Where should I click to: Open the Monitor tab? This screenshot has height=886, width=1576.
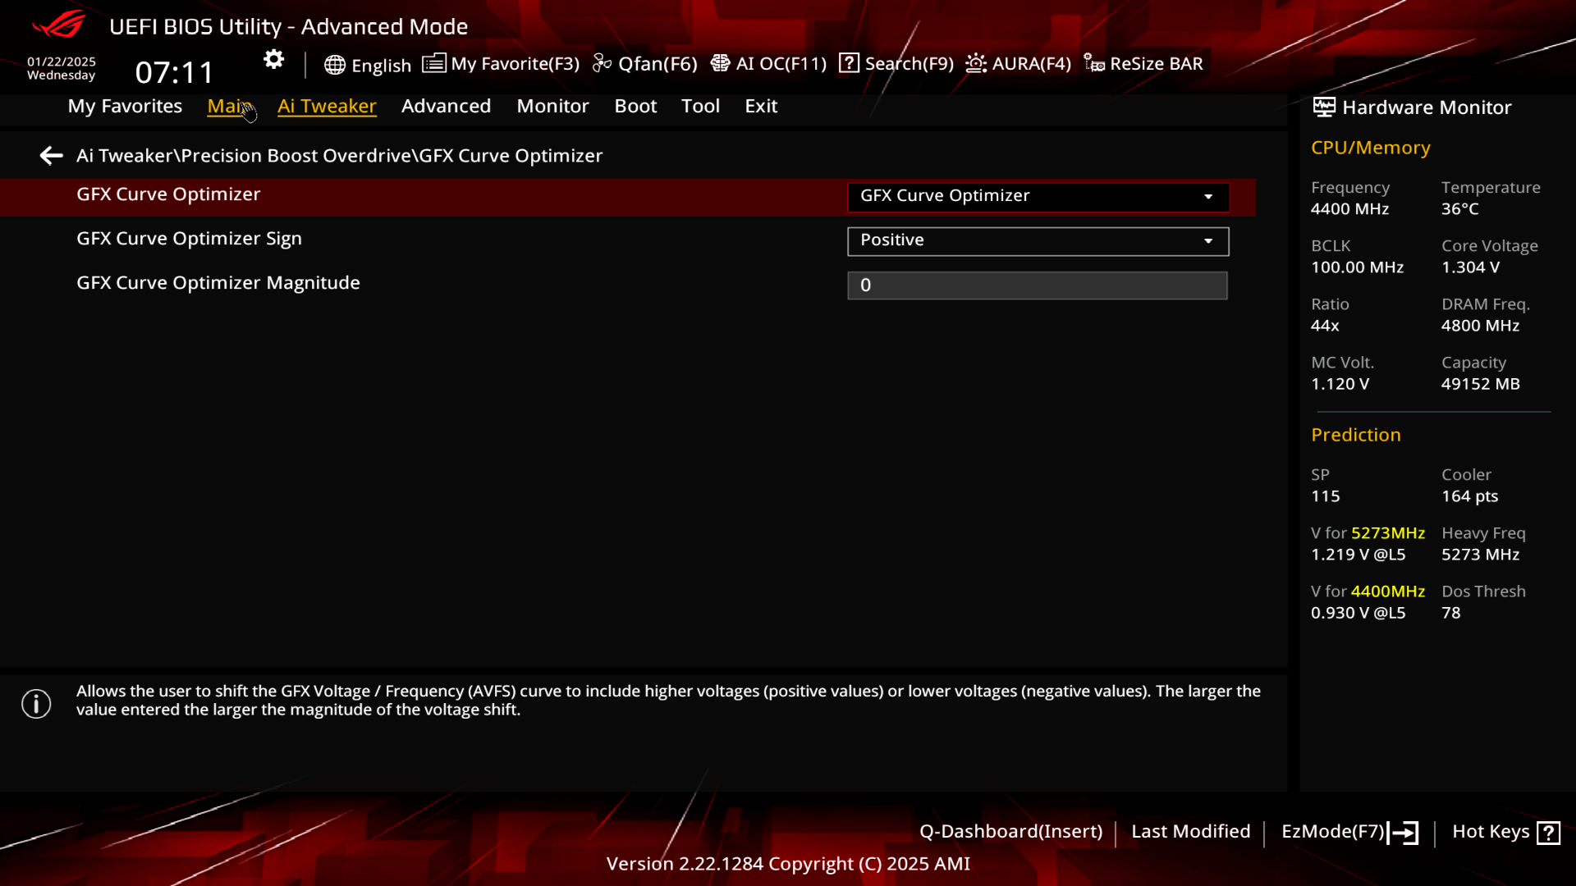(x=552, y=106)
